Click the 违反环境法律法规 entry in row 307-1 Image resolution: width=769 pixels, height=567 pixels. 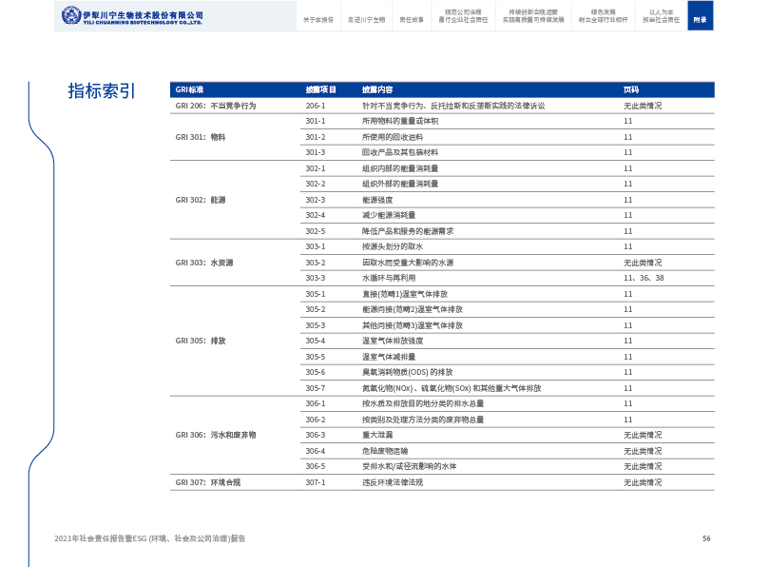391,482
